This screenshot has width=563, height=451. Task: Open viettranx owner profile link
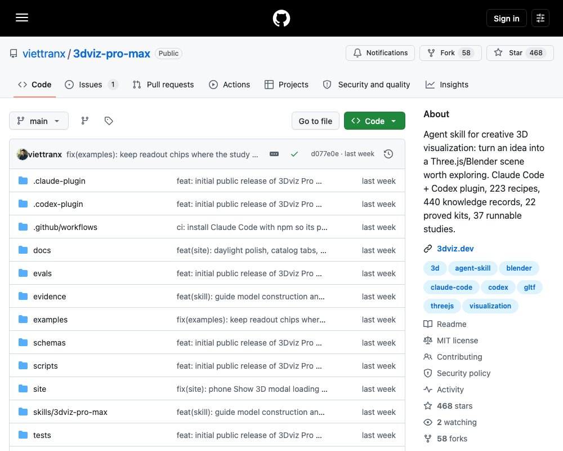tap(44, 54)
